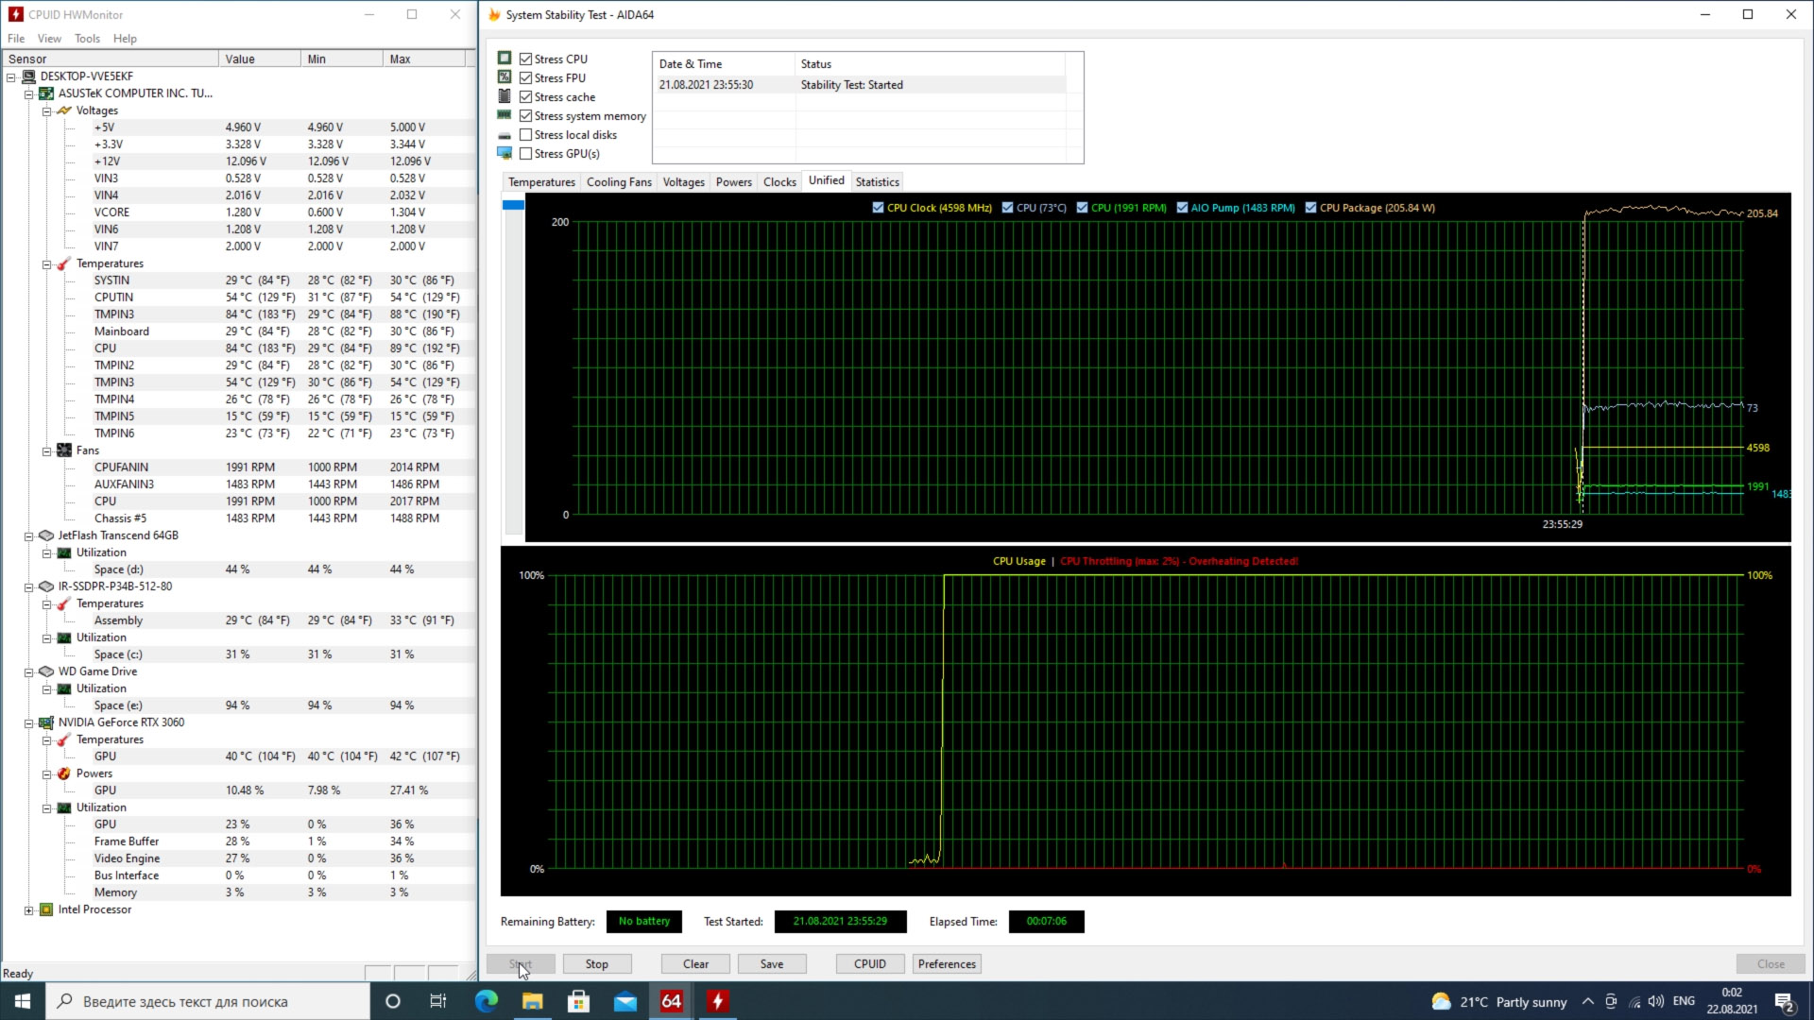The image size is (1814, 1020).
Task: Open the CPUID panel
Action: click(870, 964)
